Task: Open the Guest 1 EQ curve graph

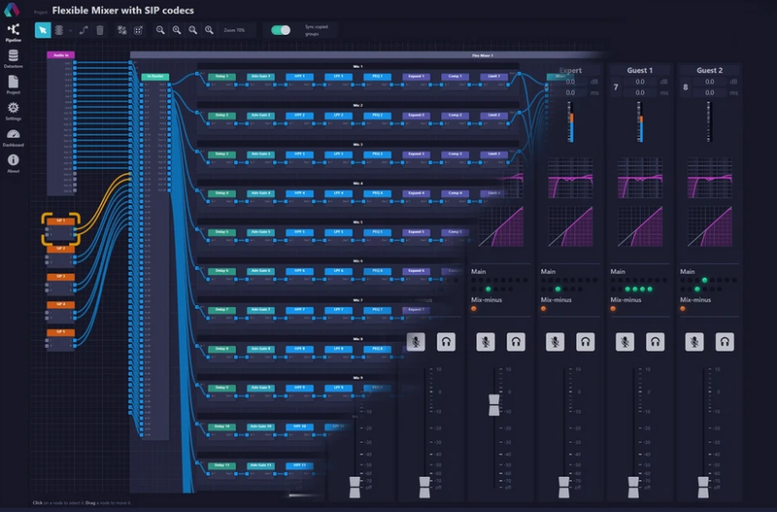Action: point(639,181)
